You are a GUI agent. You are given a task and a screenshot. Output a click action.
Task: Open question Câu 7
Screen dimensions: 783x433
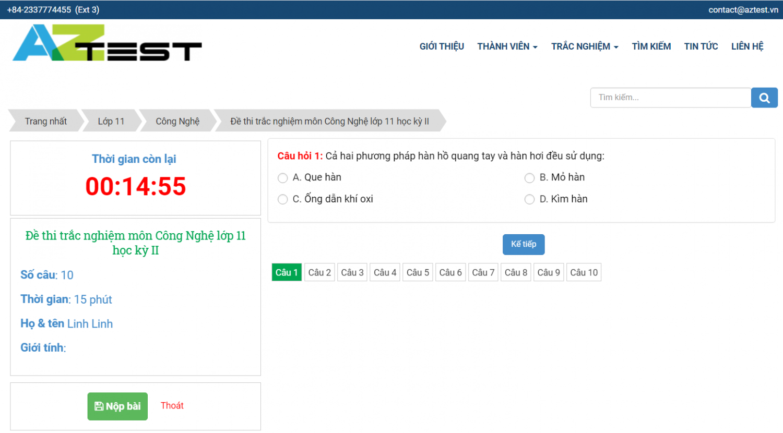coord(483,272)
